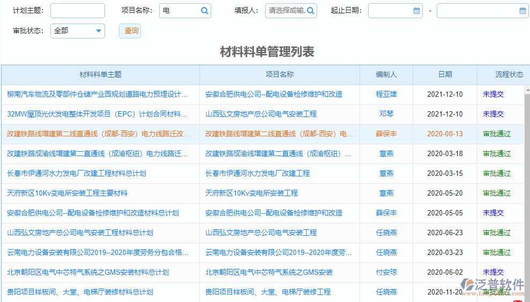Open 北京朝阳区电气中芯特气系统 material plan link
The image size is (530, 302).
(88, 272)
